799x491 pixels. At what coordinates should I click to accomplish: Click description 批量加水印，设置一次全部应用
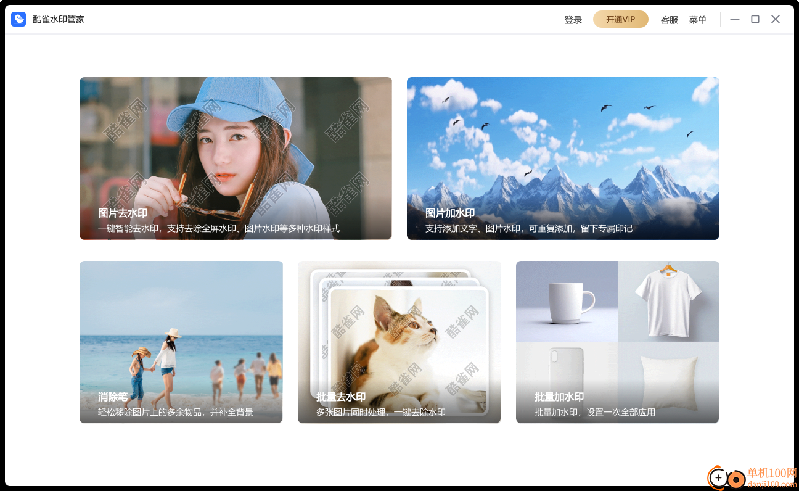point(595,412)
